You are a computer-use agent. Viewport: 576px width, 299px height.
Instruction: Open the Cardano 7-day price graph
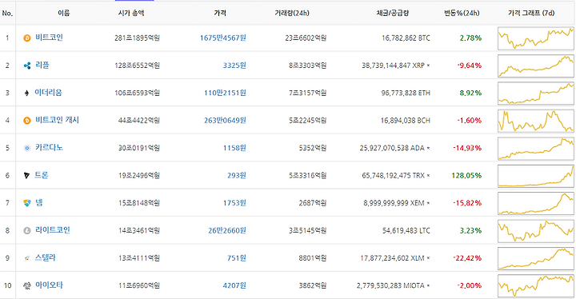click(x=536, y=149)
